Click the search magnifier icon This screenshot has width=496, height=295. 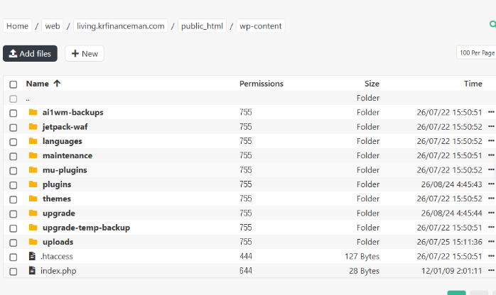pos(493,24)
